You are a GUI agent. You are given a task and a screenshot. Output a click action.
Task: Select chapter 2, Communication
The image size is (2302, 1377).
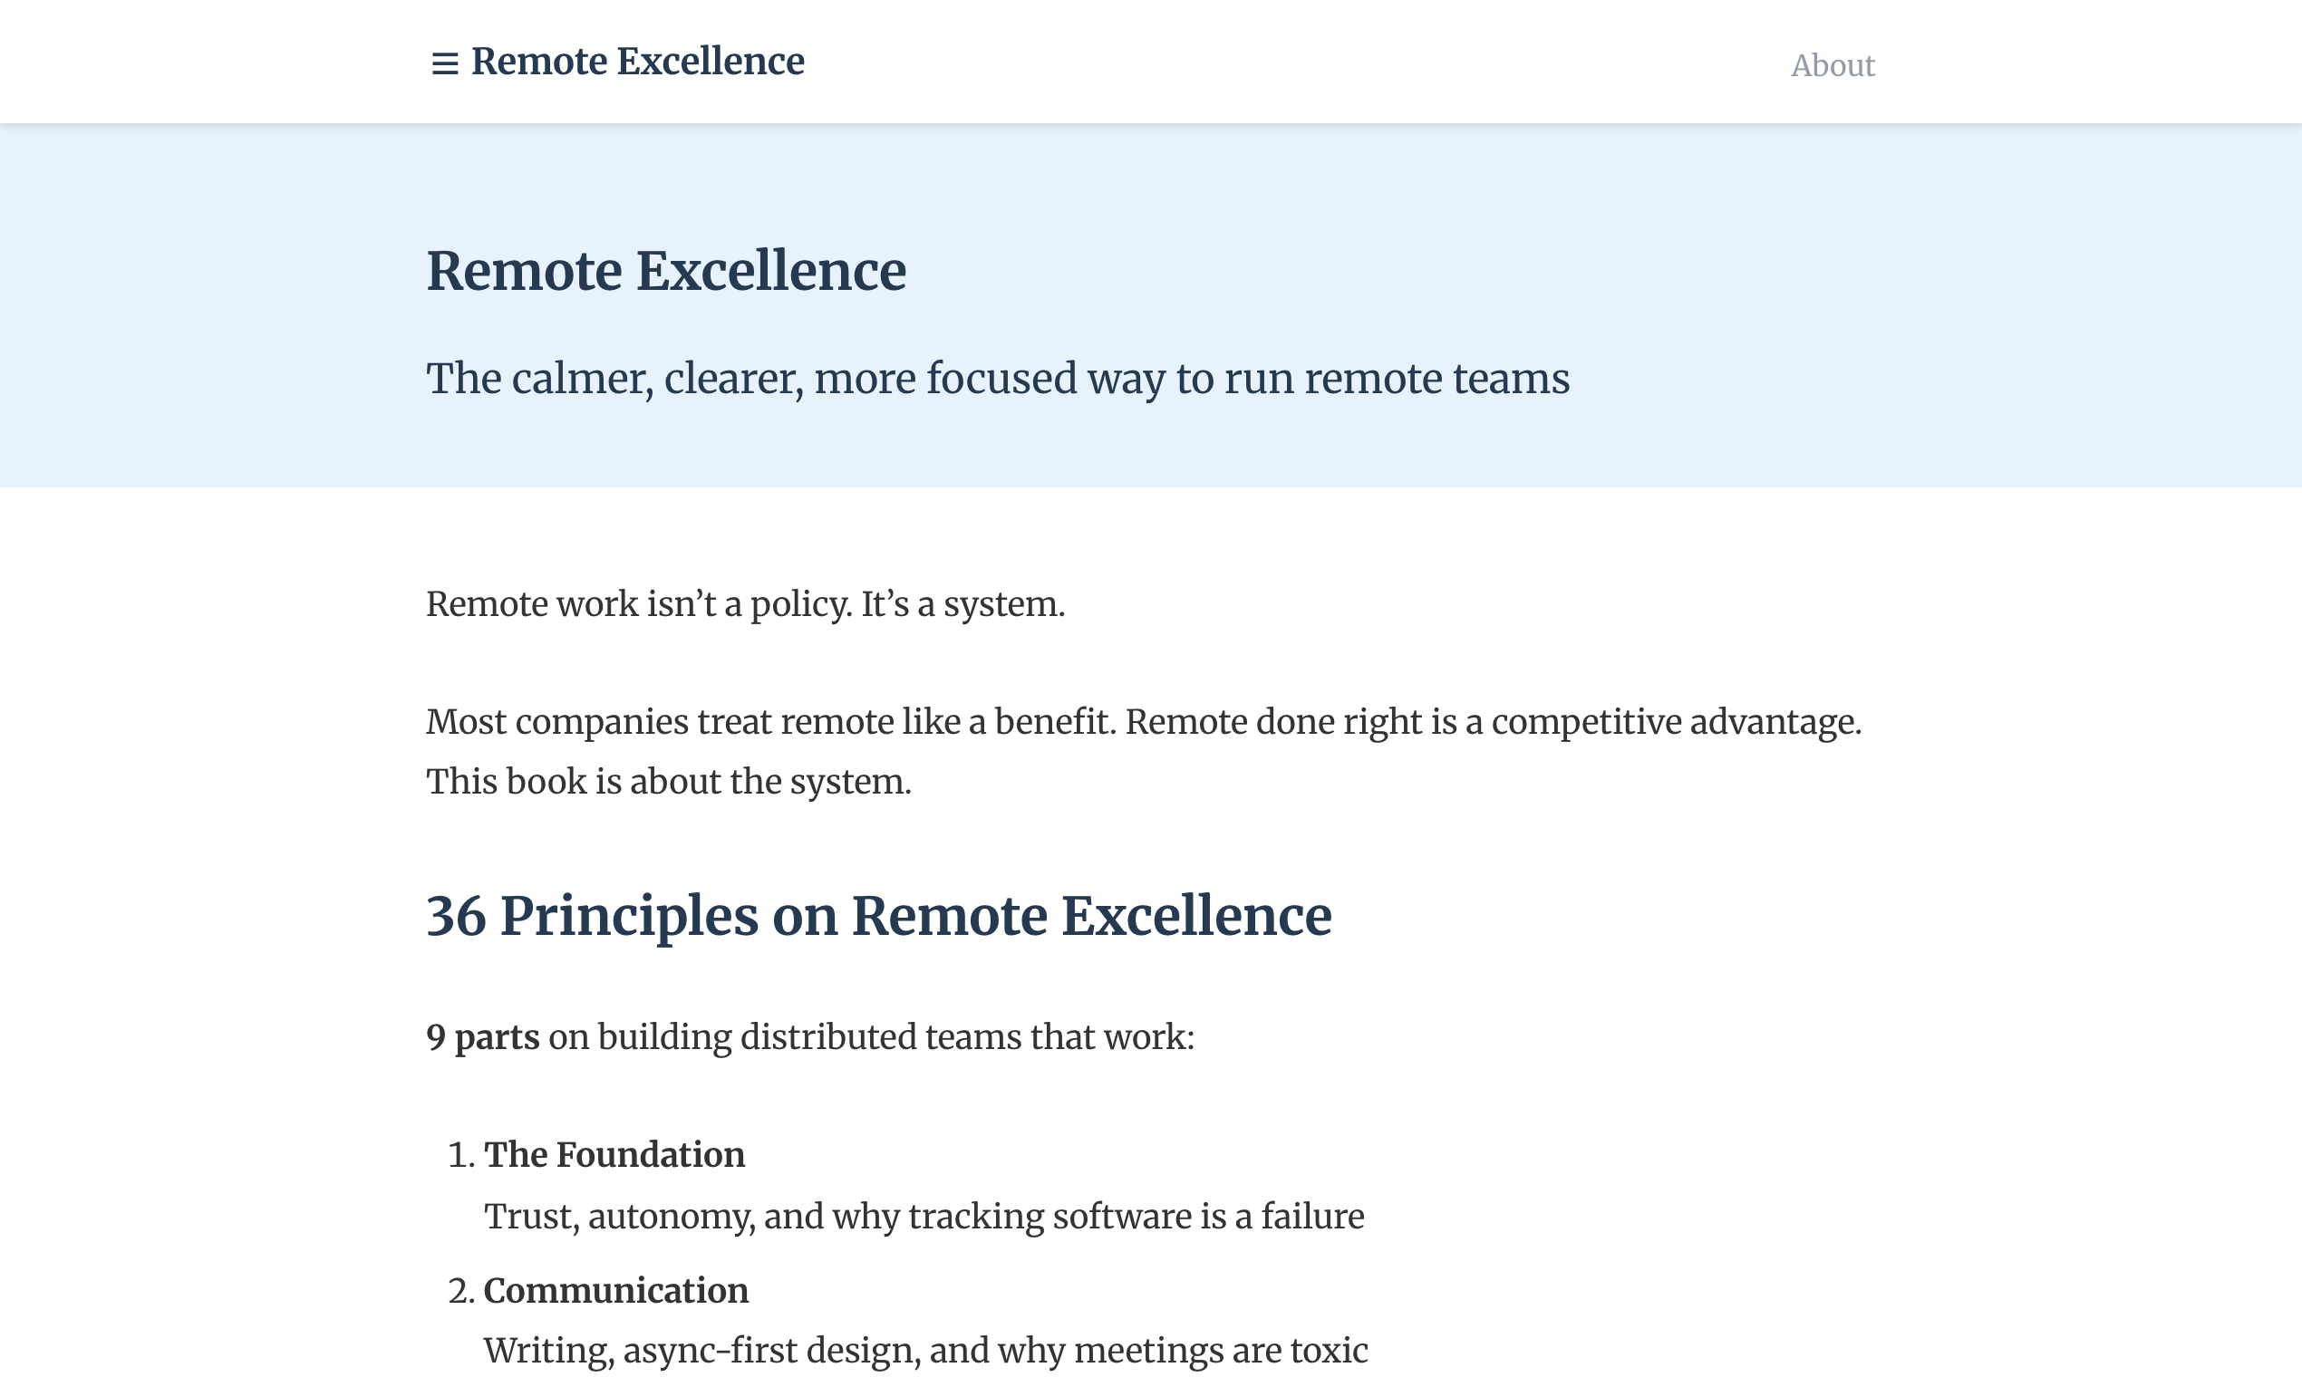(616, 1290)
